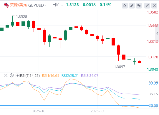Click the 1.3528 high price marker
This screenshot has height=115, width=159.
pos(21,17)
